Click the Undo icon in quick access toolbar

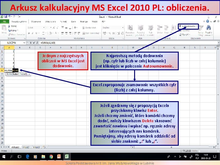[x=9, y=16]
